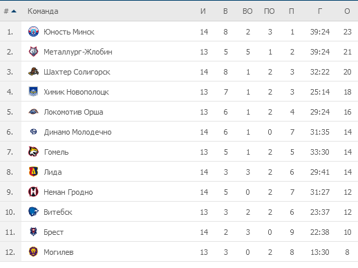Sort table by the Команда column
The image size is (358, 268).
43,11
